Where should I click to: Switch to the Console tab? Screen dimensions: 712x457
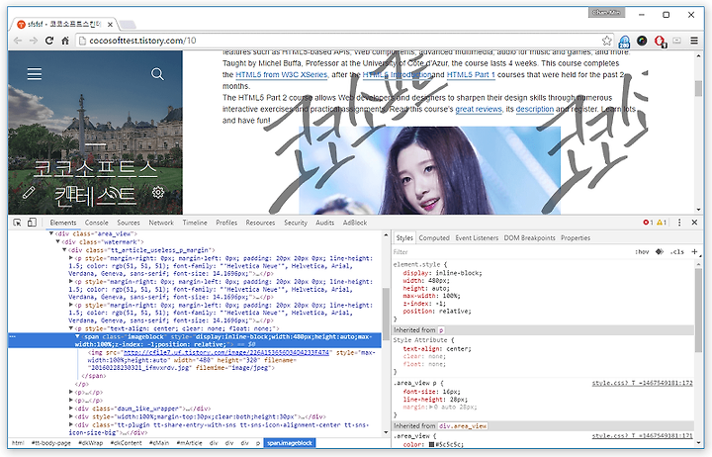[96, 223]
